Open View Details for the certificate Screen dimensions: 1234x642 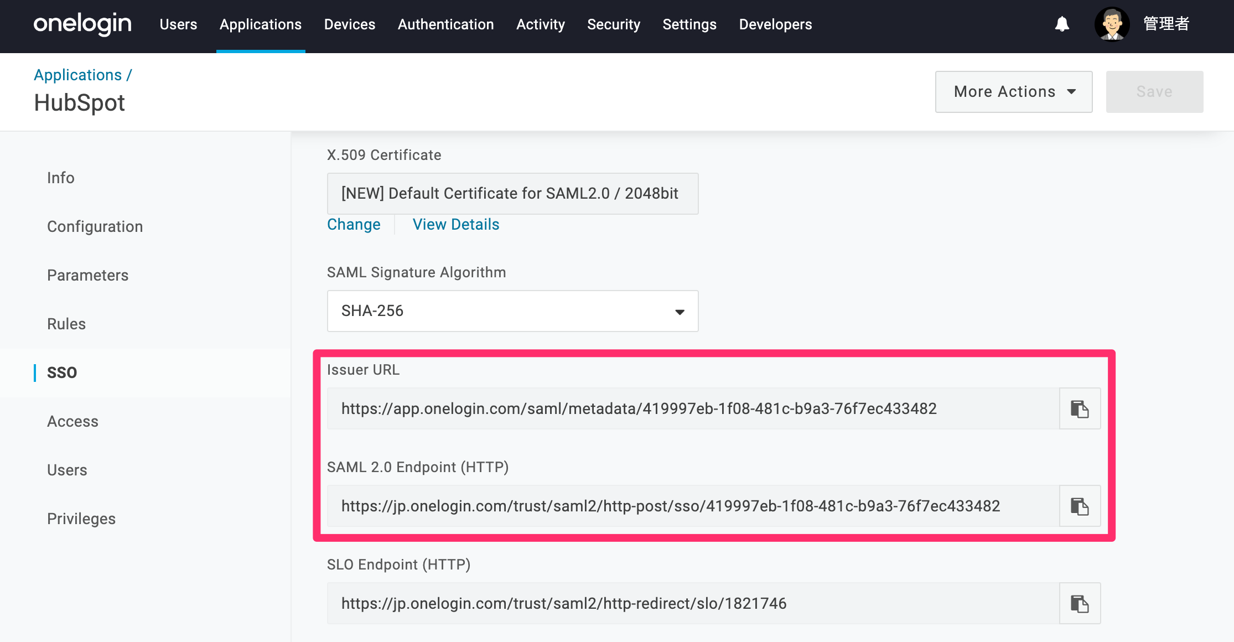(456, 224)
